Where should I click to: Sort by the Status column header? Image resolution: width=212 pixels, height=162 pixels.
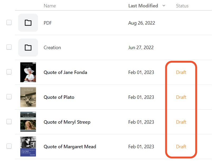point(182,6)
